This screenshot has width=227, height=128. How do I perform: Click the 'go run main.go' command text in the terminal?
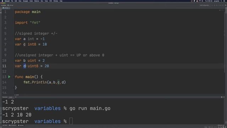[x=90, y=108]
